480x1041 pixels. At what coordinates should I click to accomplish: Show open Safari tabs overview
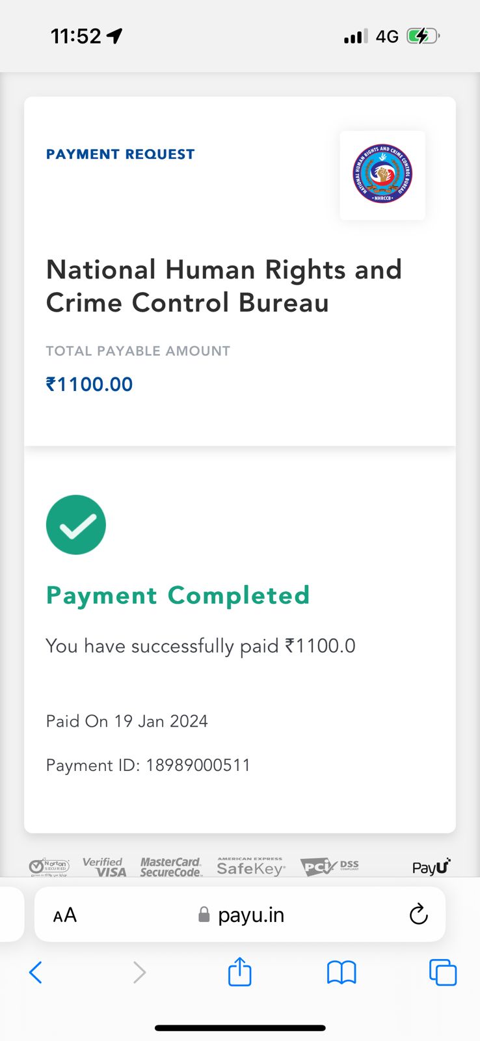tap(443, 973)
